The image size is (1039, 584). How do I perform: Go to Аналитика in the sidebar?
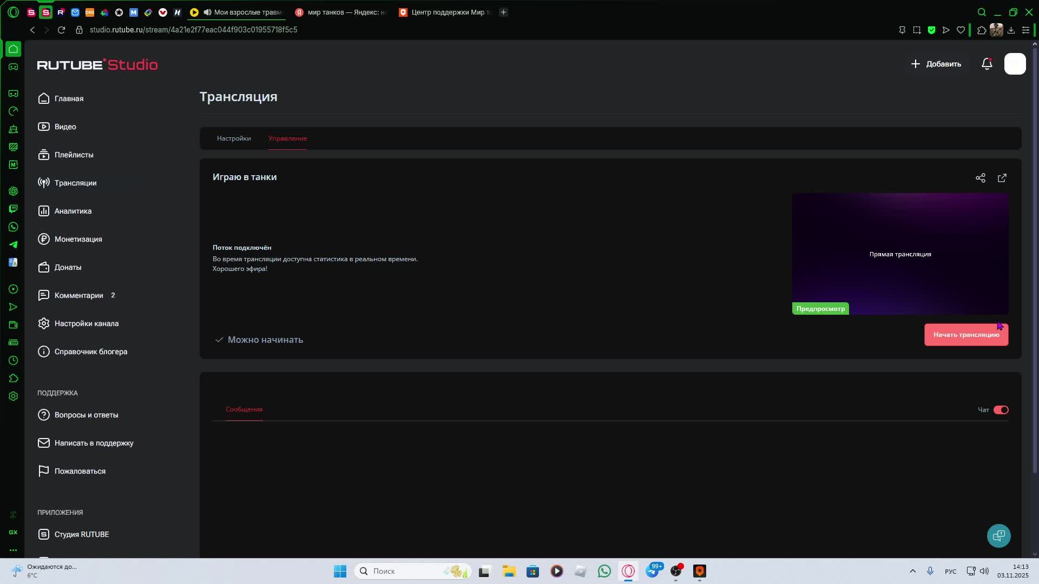click(x=73, y=211)
